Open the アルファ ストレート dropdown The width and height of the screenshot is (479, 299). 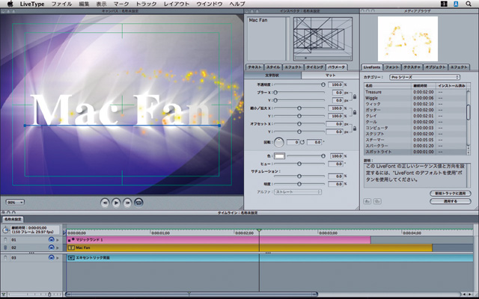tap(298, 192)
